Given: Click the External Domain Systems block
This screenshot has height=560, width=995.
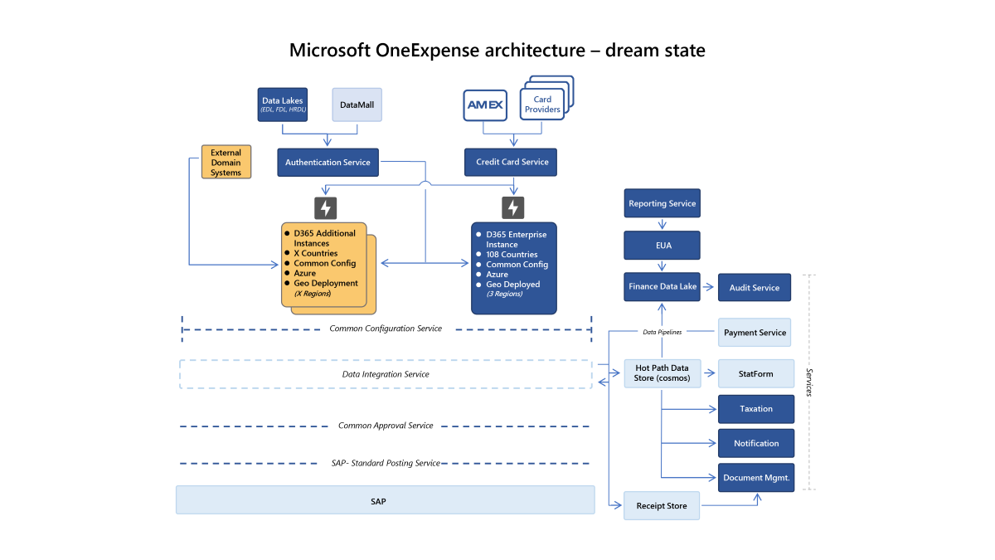Looking at the screenshot, I should pyautogui.click(x=226, y=162).
